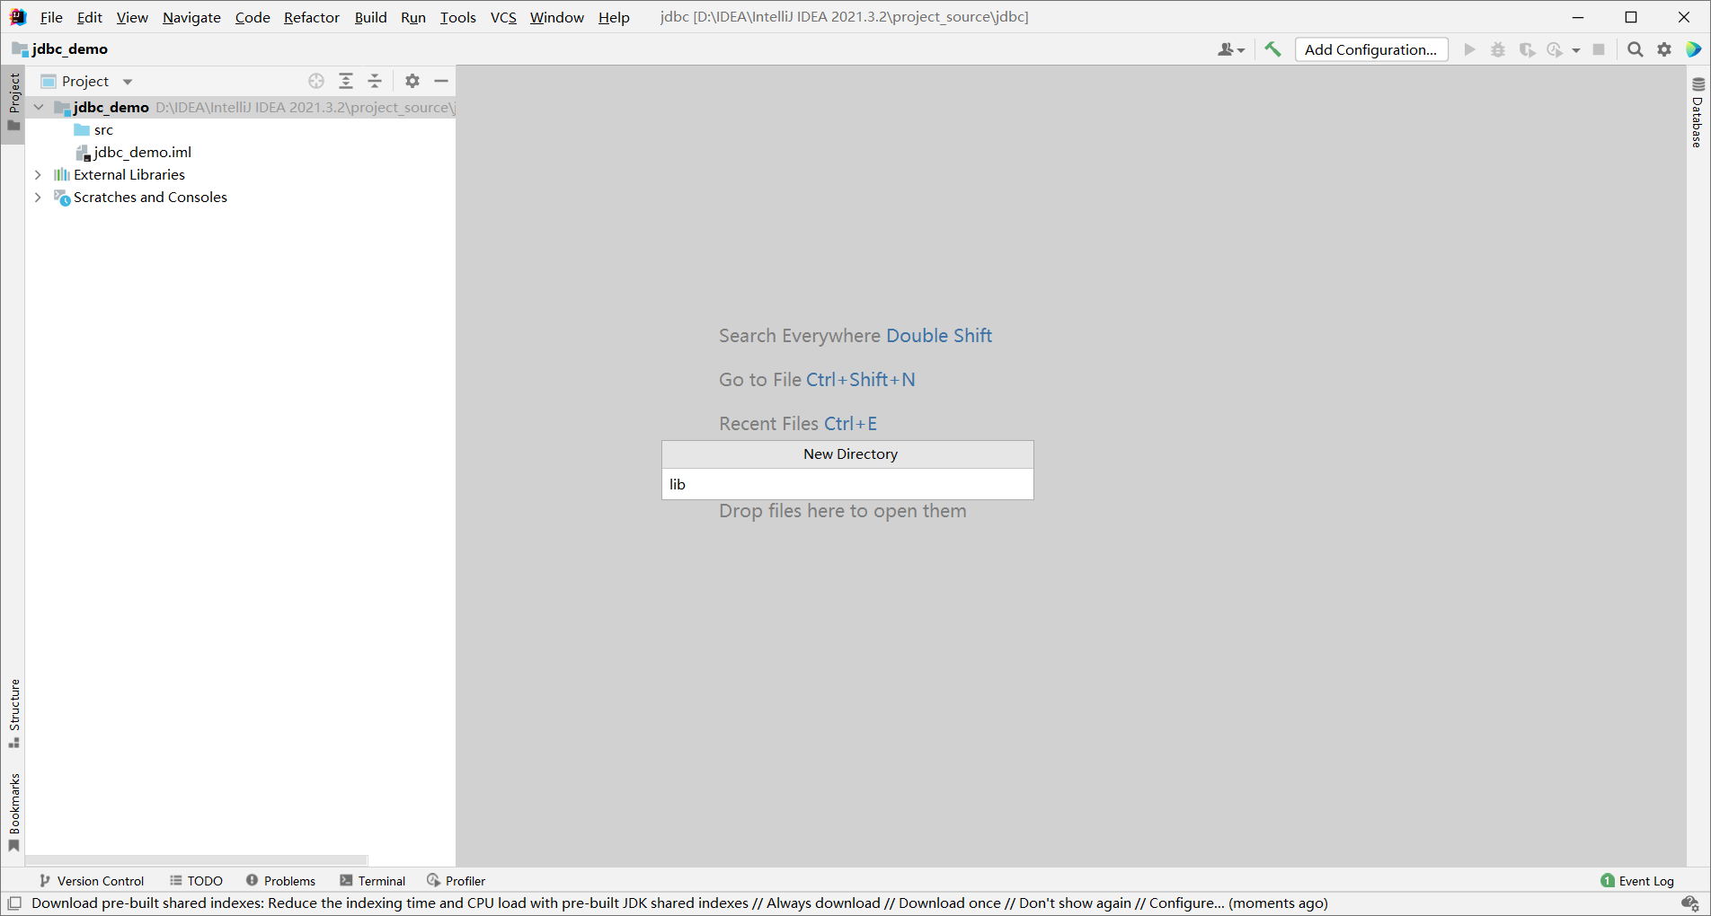Click Select Opened File target icon

click(x=316, y=81)
